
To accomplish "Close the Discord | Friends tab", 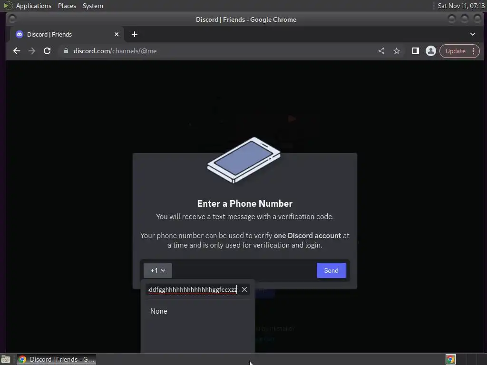I will point(117,34).
